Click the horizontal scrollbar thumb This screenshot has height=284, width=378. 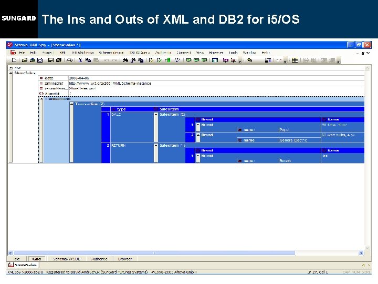(154, 253)
